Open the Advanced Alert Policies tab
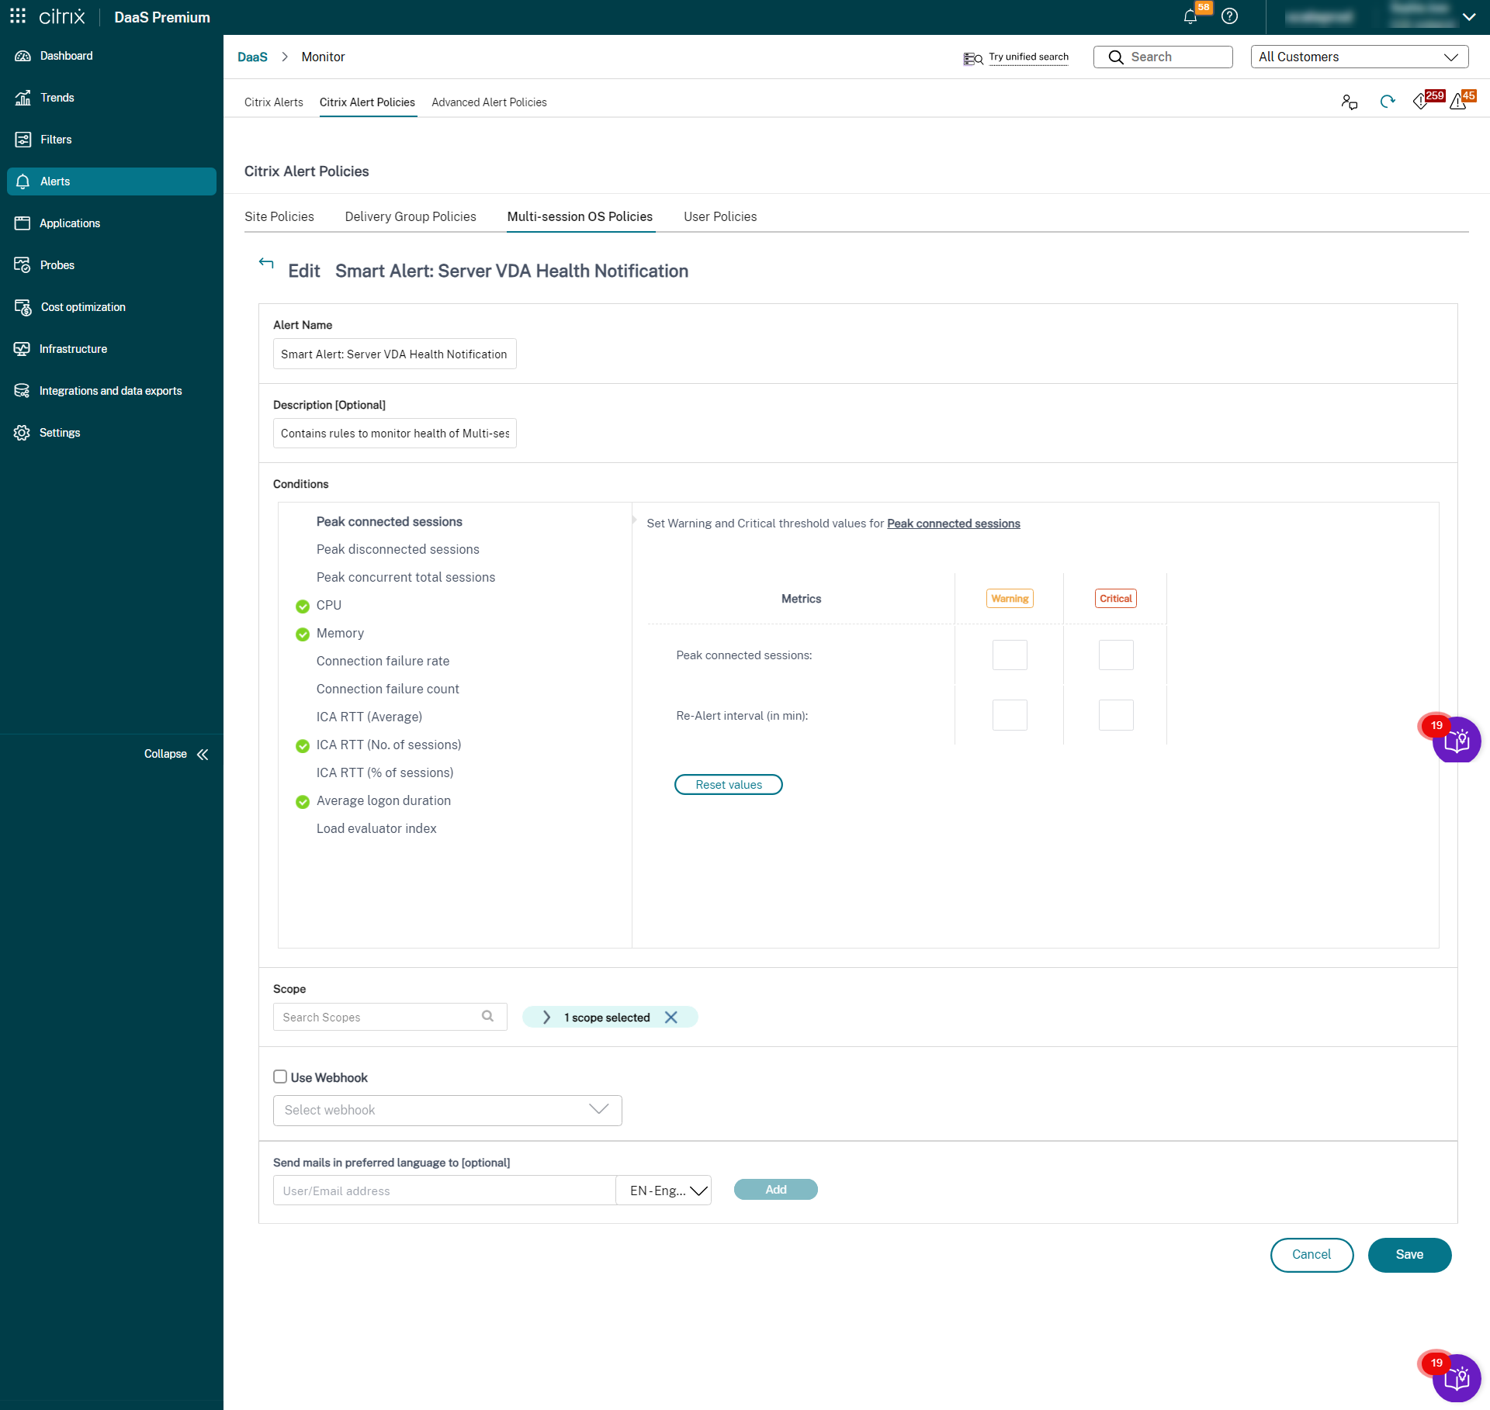The height and width of the screenshot is (1410, 1490). tap(489, 102)
